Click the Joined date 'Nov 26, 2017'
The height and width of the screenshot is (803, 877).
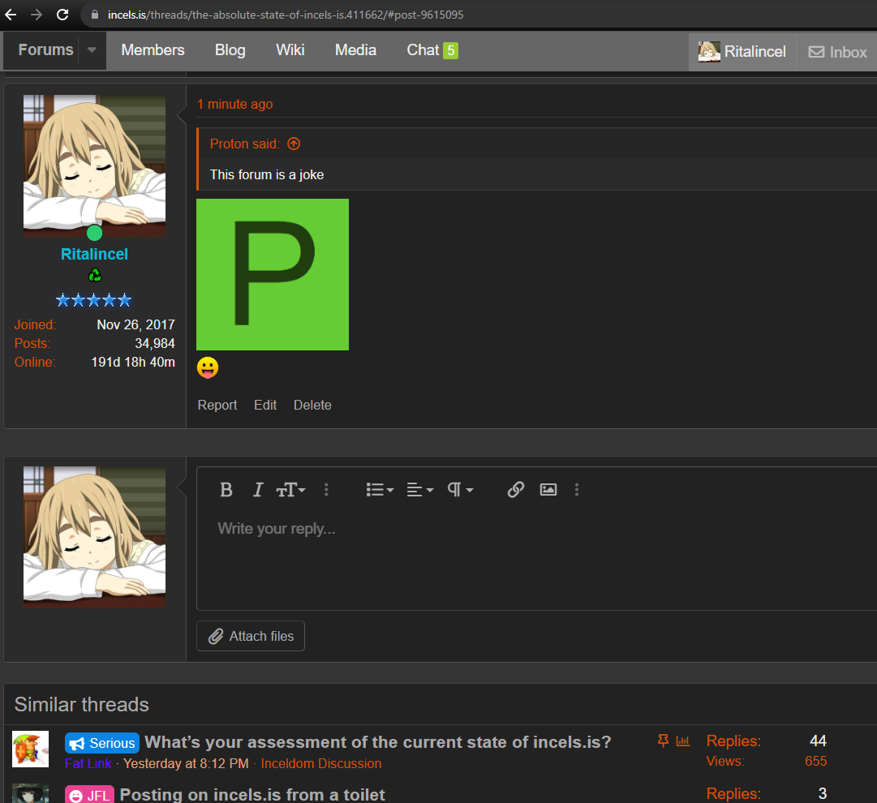coord(136,325)
